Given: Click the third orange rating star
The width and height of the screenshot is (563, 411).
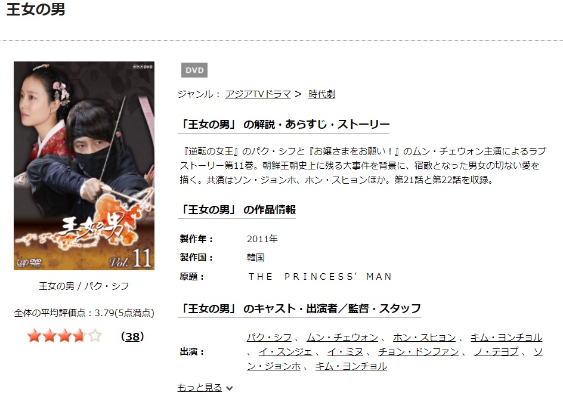Looking at the screenshot, I should (64, 336).
